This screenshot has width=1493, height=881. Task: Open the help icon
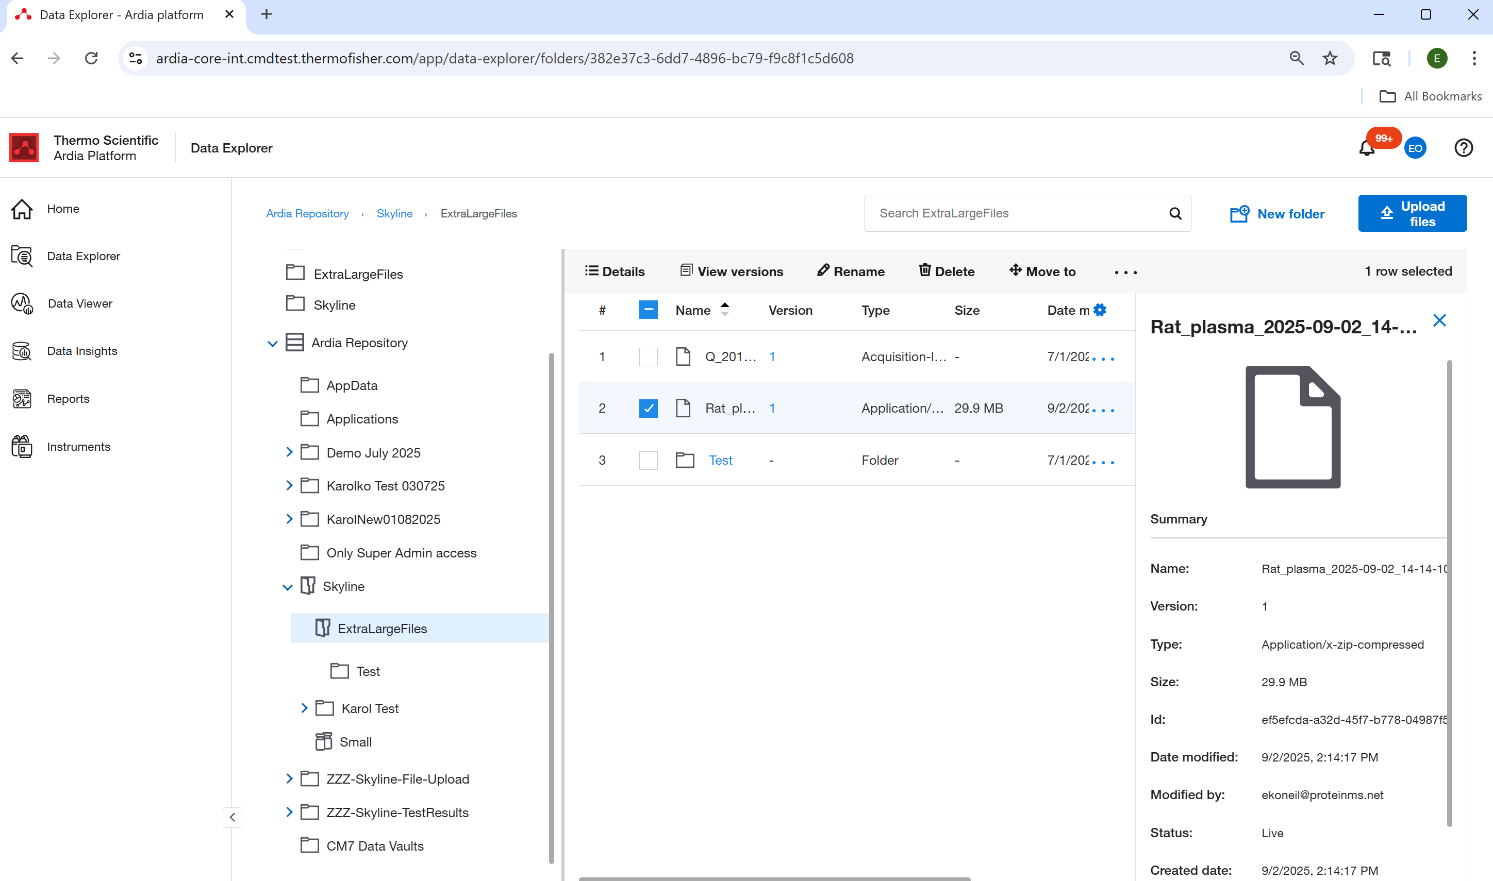pos(1463,148)
